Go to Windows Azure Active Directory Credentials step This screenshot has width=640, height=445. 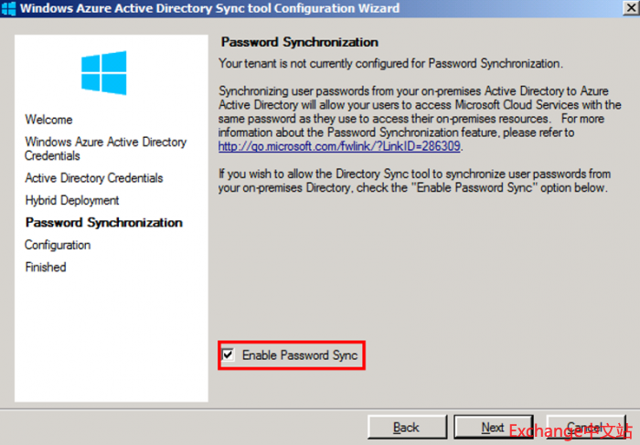pyautogui.click(x=105, y=149)
